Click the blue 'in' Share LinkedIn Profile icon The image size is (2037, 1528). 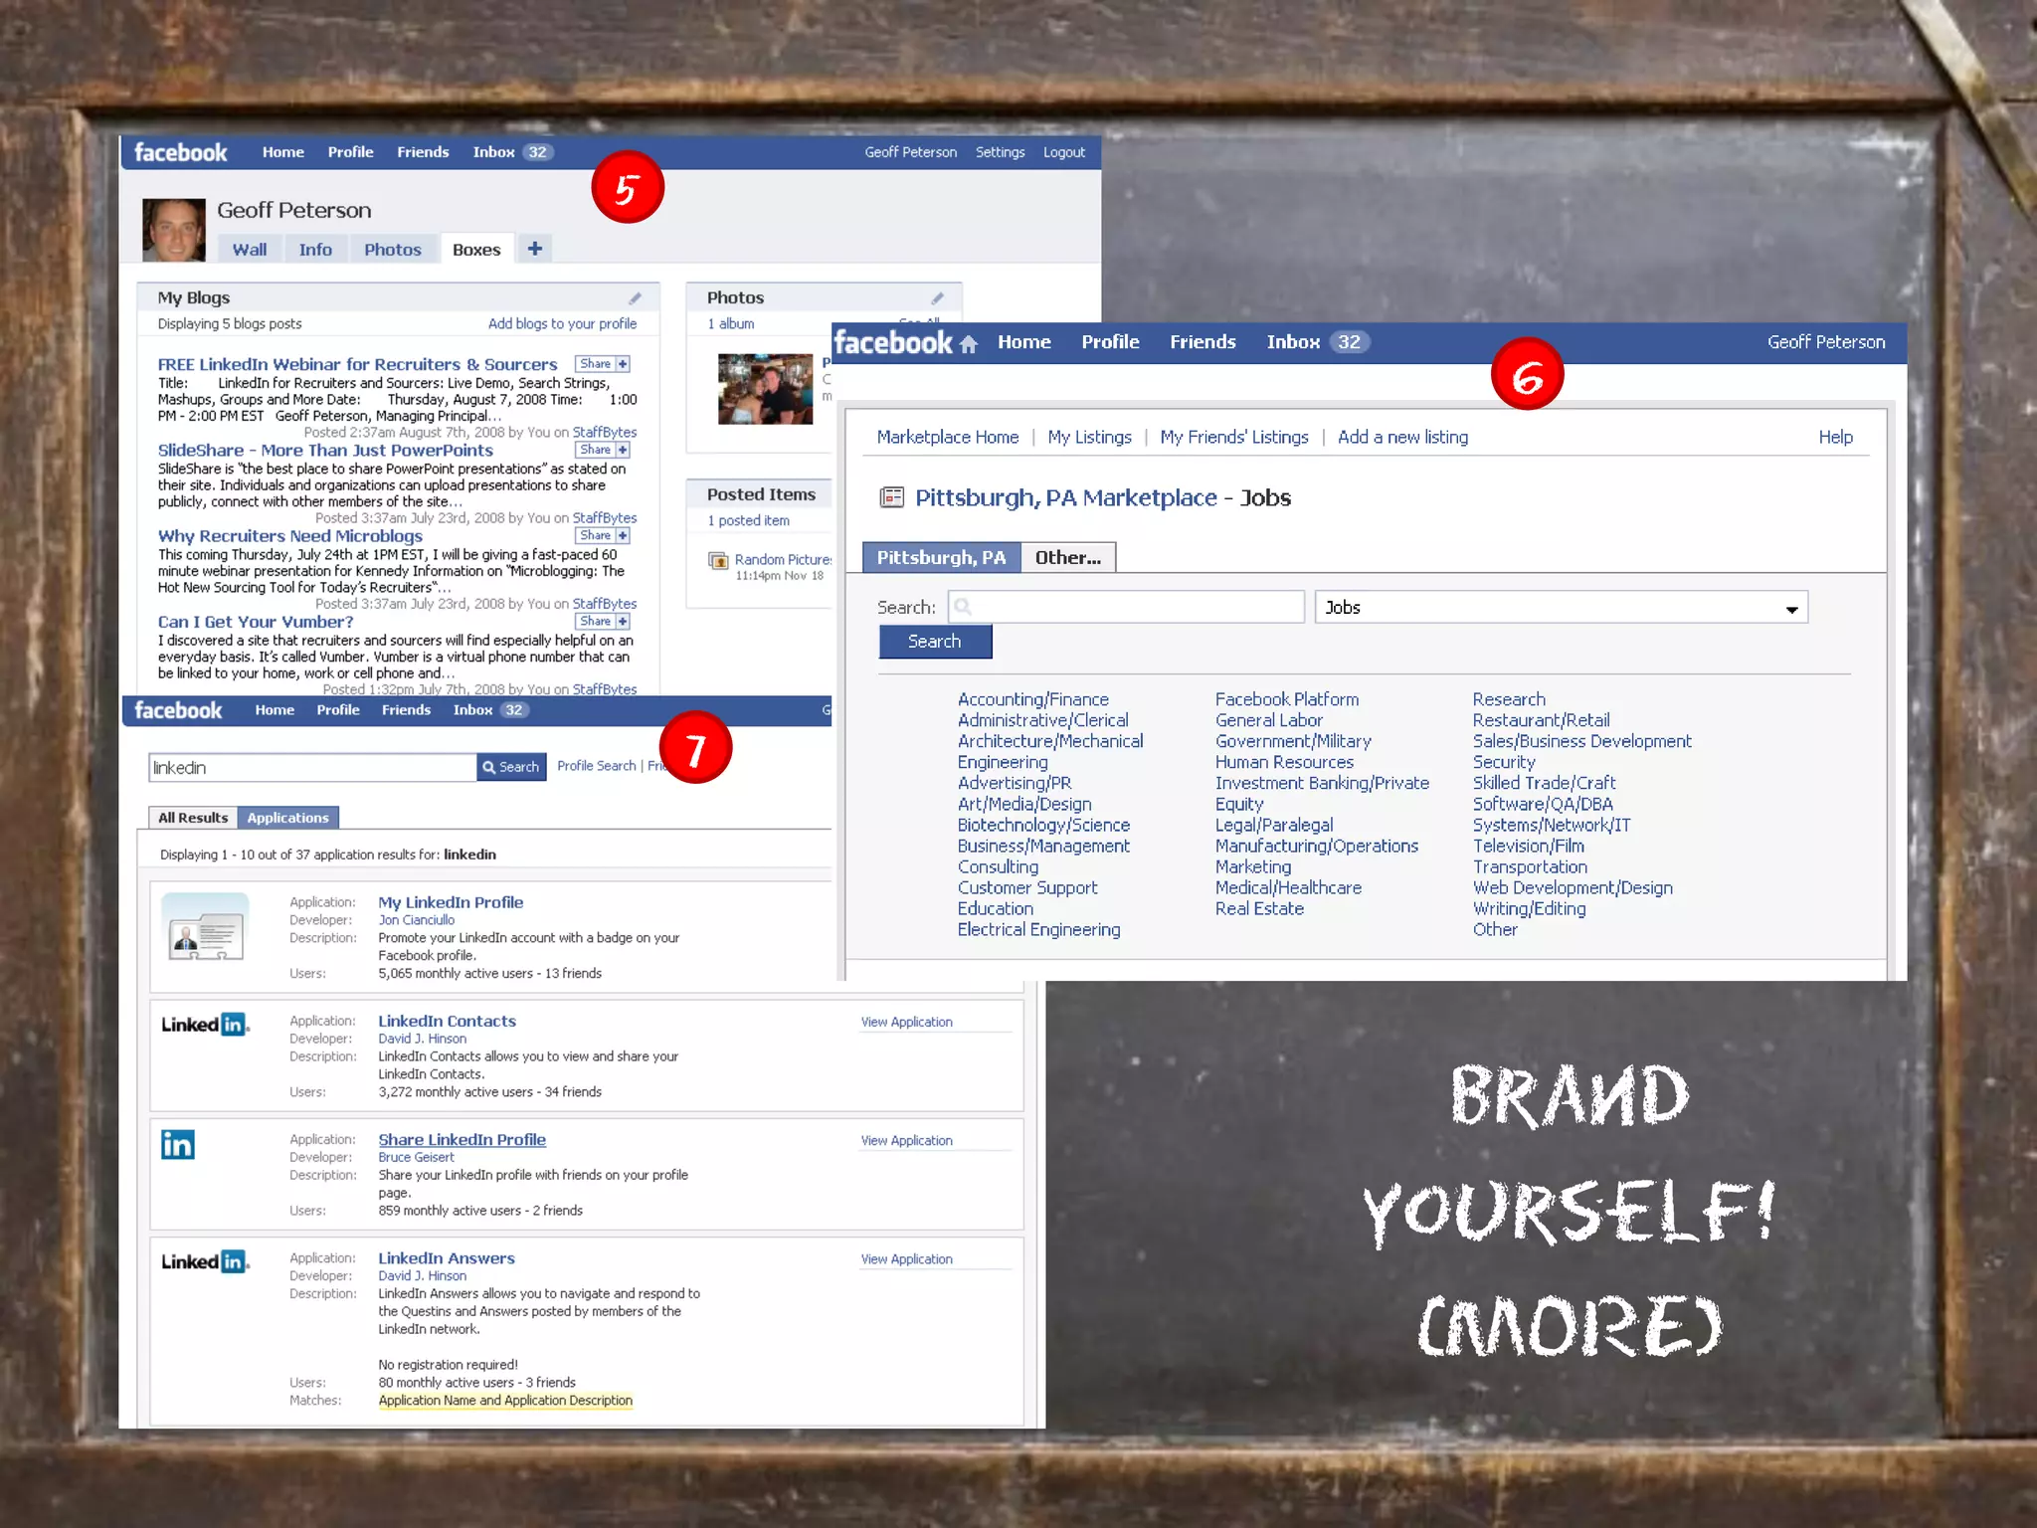tap(178, 1145)
